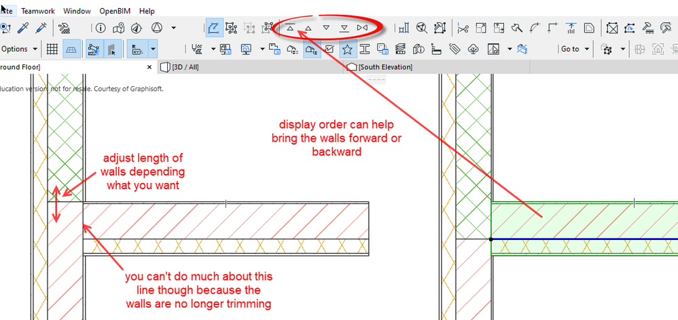Screen dimensions: 678x320
Task: Toggle the grid display icon
Action: (x=52, y=49)
